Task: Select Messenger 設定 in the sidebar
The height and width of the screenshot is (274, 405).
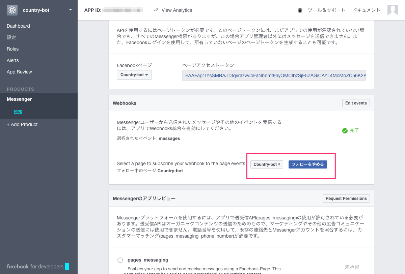Action: (17, 112)
